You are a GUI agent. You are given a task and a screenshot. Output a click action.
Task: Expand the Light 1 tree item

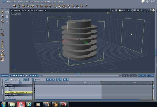pyautogui.click(x=7, y=90)
